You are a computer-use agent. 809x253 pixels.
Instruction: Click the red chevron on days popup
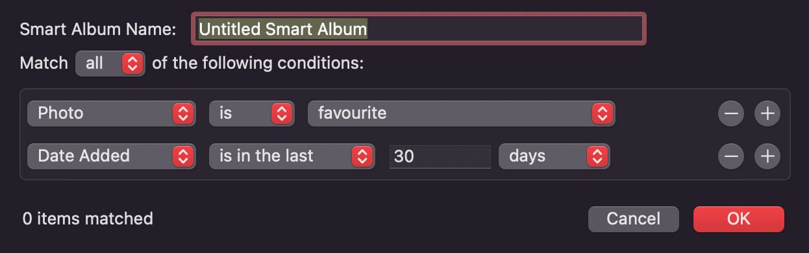tap(596, 156)
